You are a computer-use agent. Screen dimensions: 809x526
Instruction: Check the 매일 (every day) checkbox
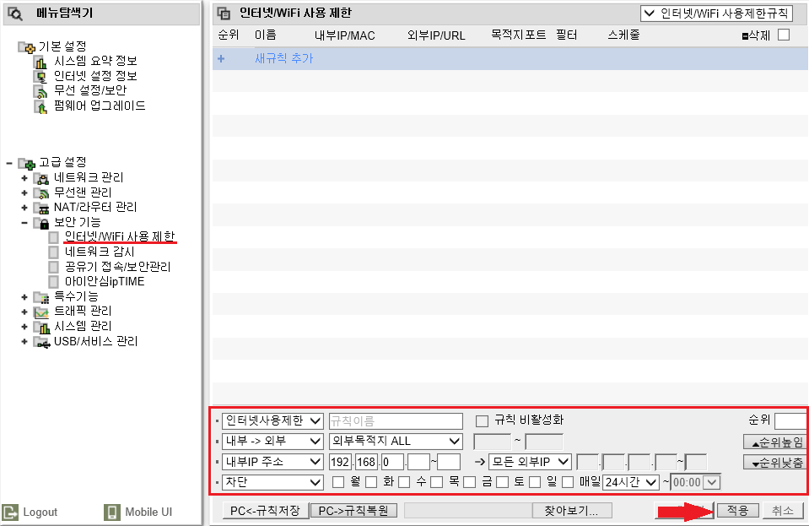(x=568, y=482)
